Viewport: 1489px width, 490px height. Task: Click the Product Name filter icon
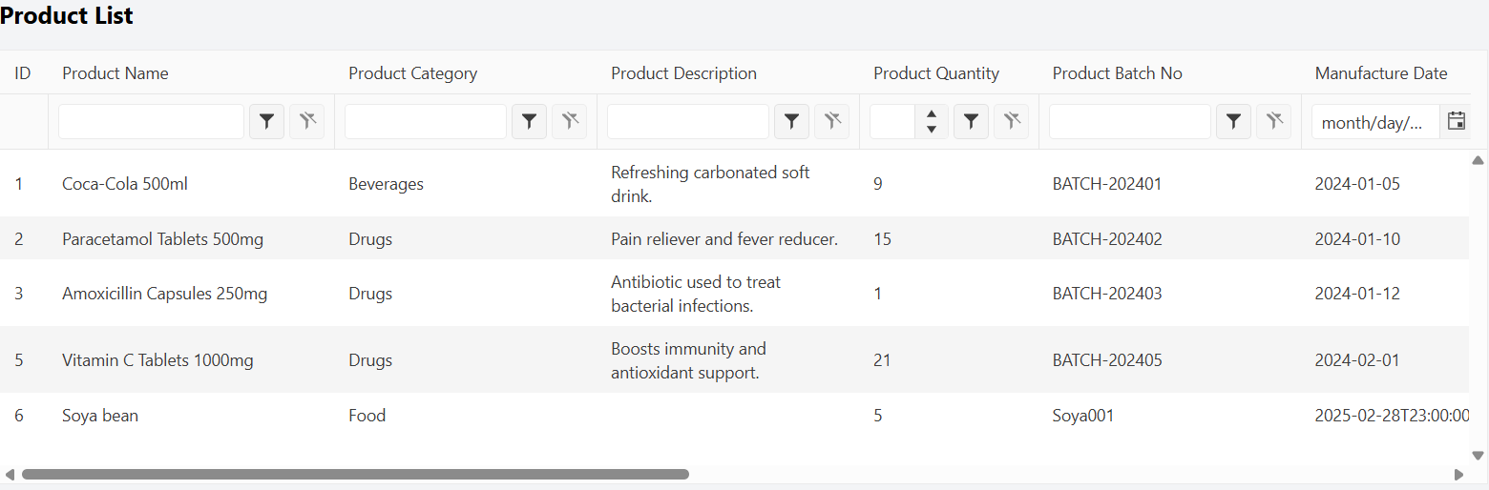click(267, 121)
